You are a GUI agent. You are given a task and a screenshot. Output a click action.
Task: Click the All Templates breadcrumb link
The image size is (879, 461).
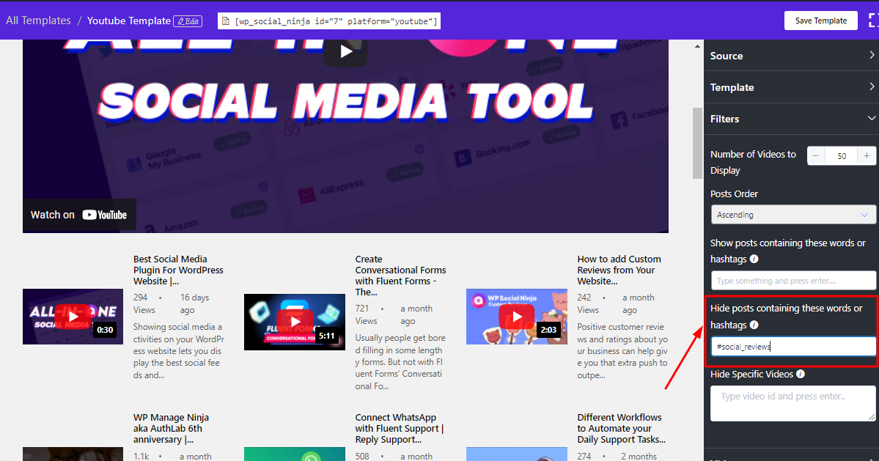click(x=38, y=21)
